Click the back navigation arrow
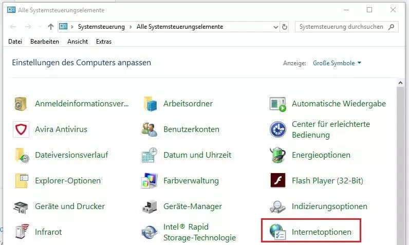This screenshot has width=409, height=245. coord(13,27)
